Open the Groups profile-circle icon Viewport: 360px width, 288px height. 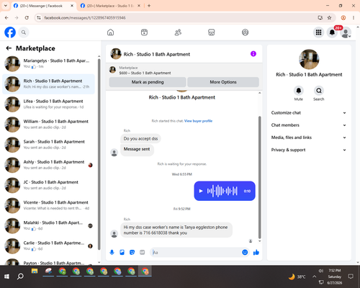(x=245, y=32)
